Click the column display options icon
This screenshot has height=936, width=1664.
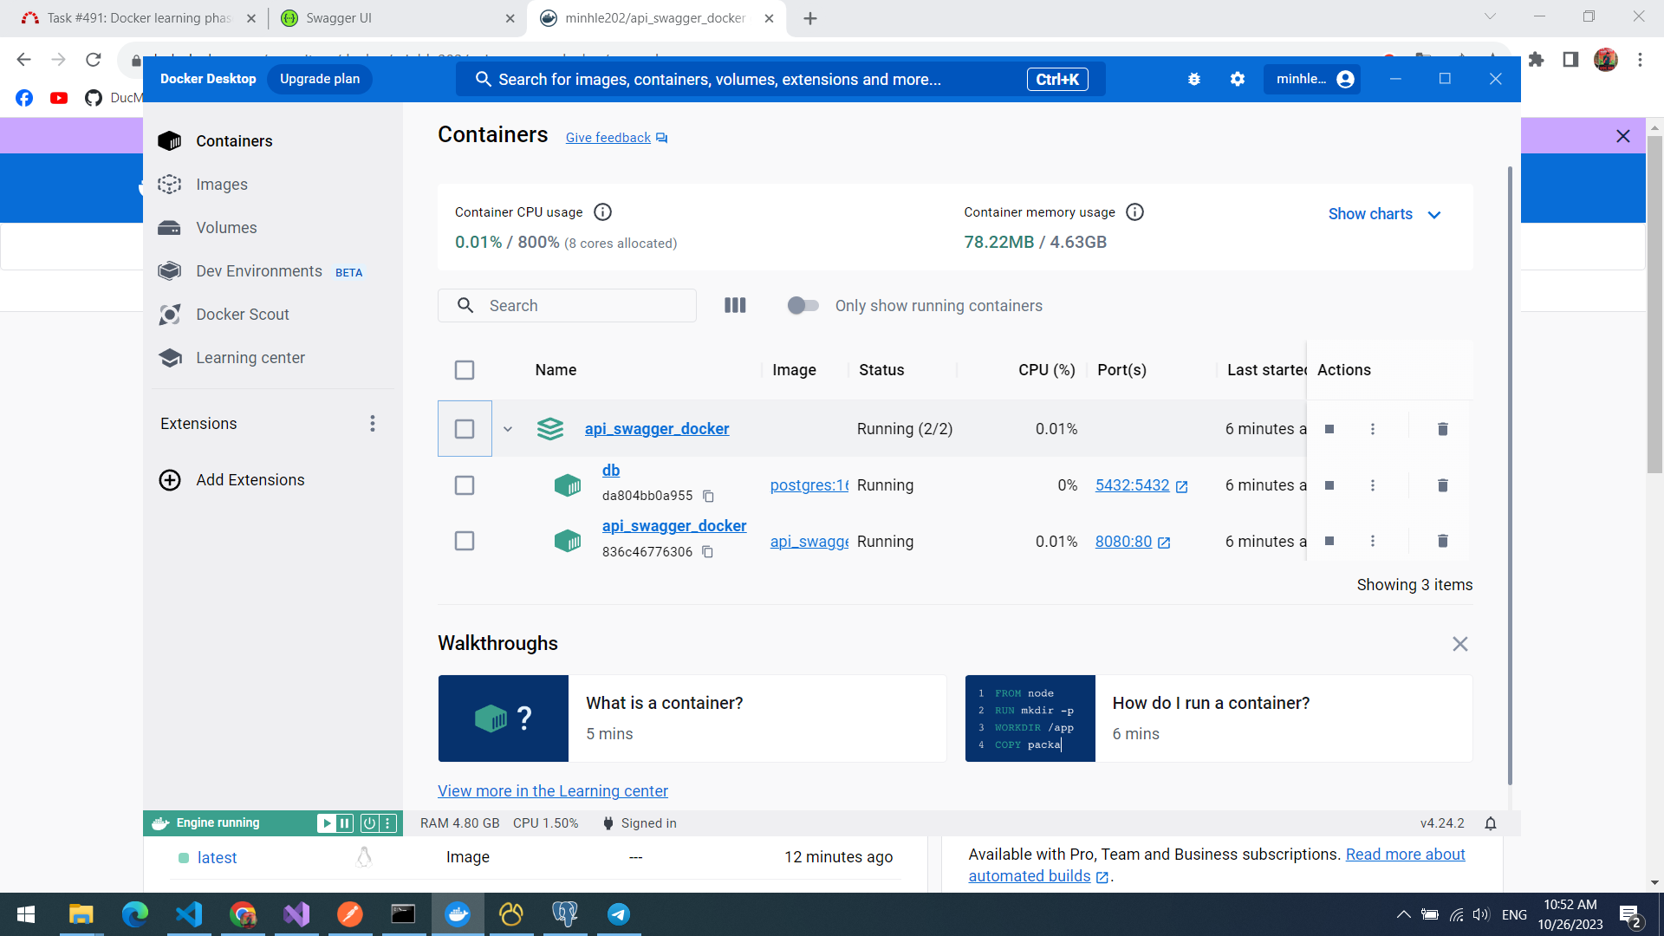735,305
